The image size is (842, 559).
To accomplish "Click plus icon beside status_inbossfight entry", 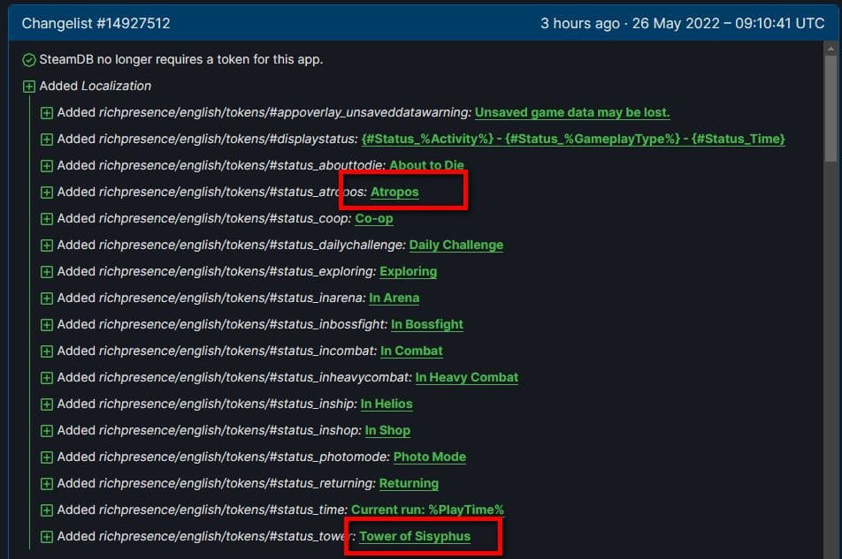I will (x=47, y=325).
